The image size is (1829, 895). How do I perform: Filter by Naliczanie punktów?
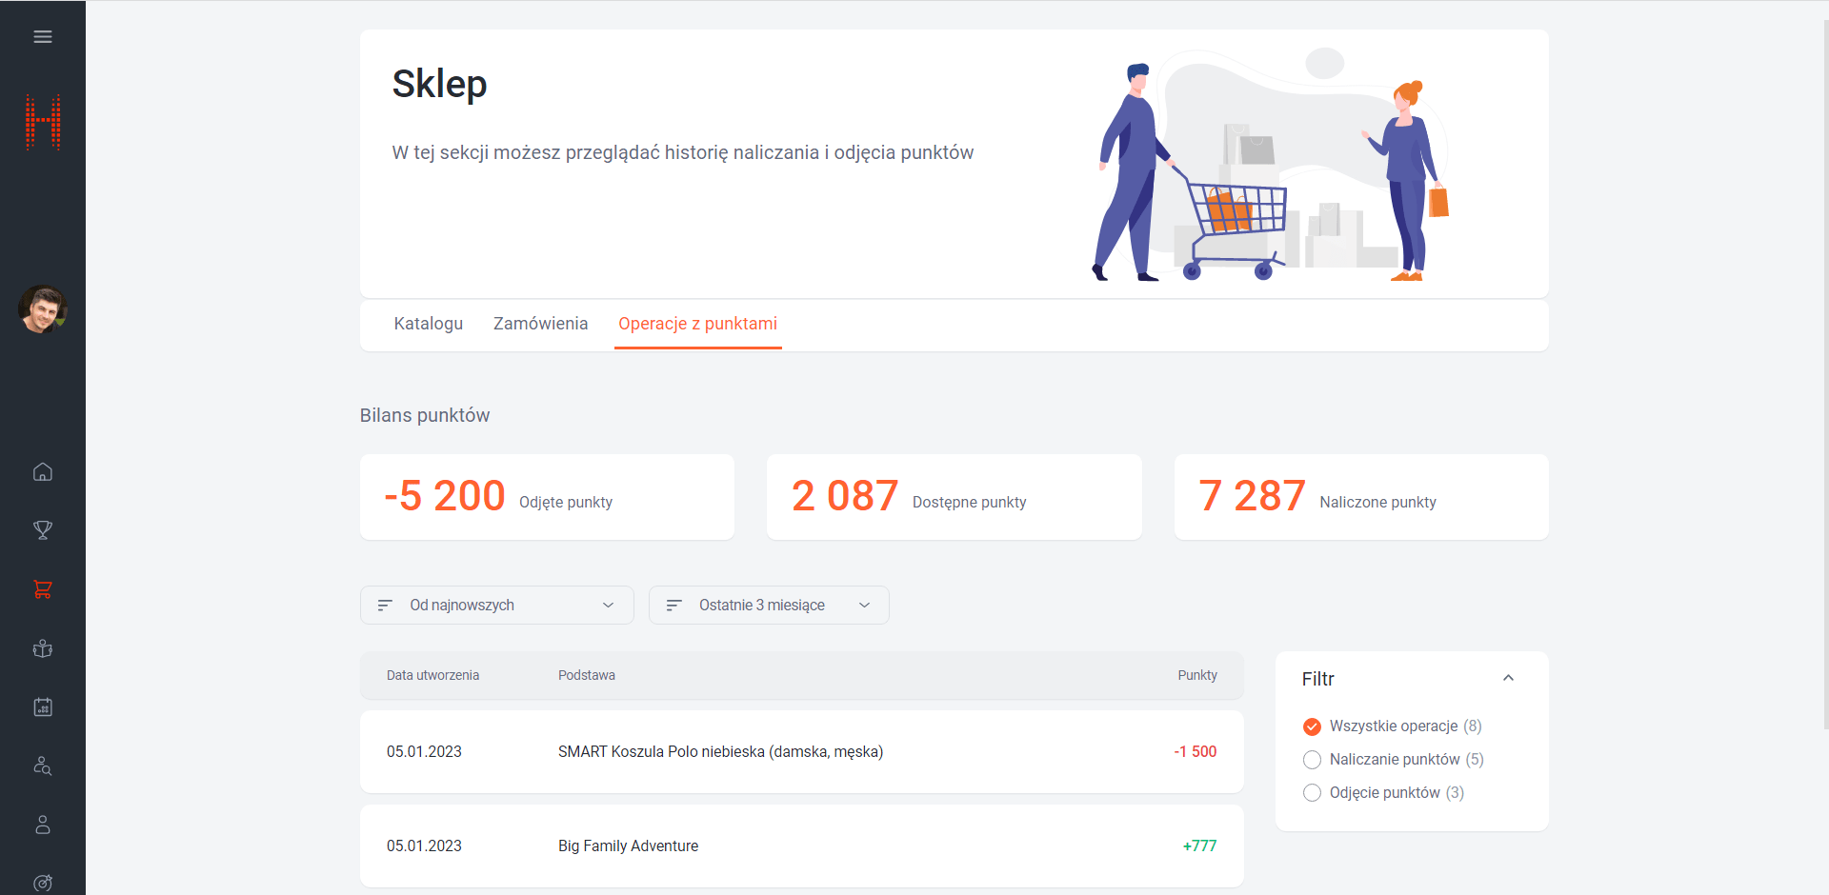click(1312, 760)
